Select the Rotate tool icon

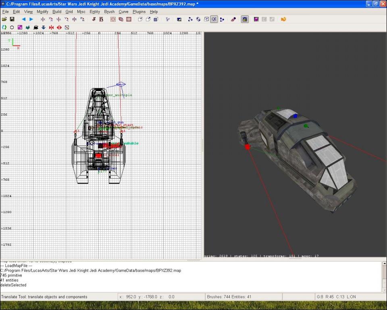coord(198,19)
